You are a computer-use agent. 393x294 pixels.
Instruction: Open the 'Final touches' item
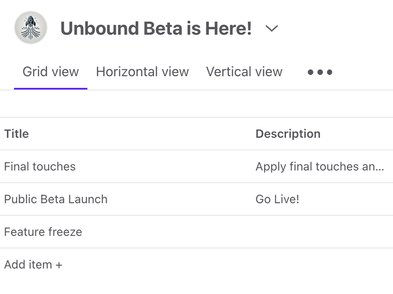click(x=40, y=167)
